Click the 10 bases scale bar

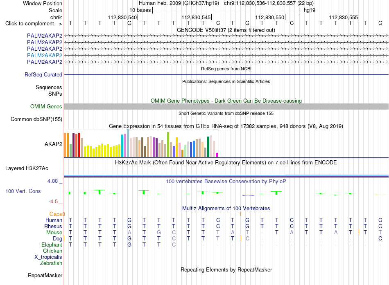coord(226,10)
